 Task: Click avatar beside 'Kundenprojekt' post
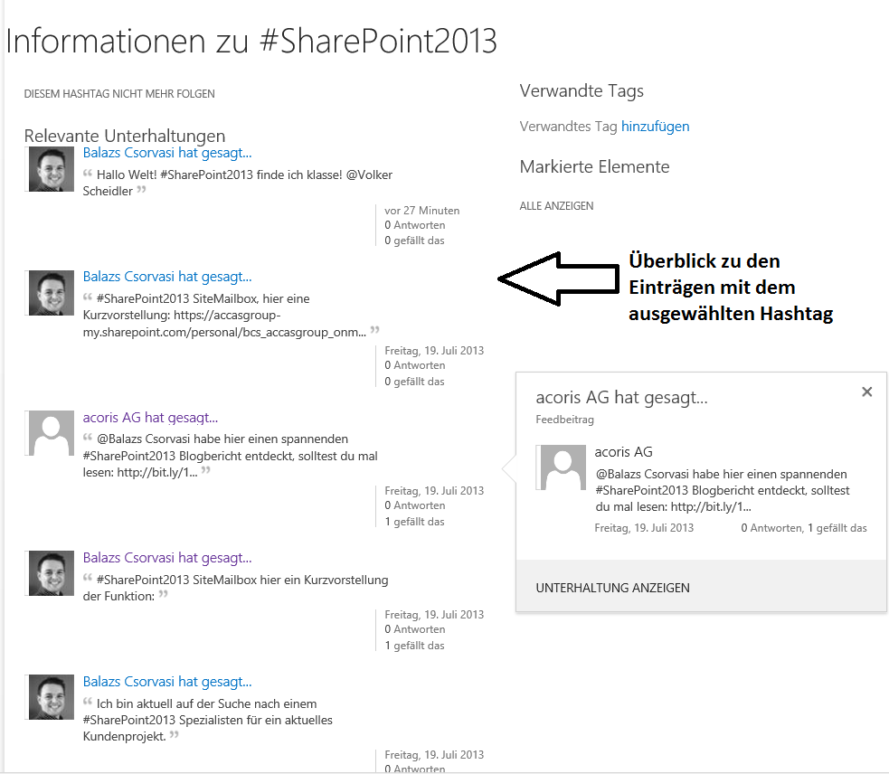[x=51, y=697]
